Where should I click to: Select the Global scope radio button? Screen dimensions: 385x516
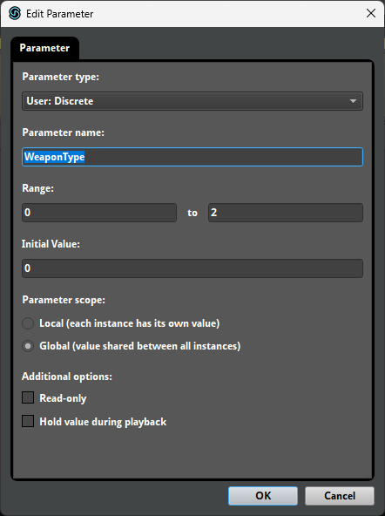click(x=28, y=346)
